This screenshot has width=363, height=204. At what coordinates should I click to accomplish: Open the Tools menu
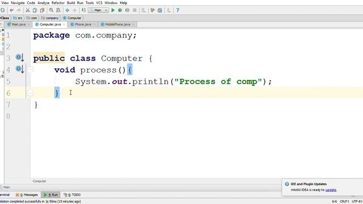[x=90, y=3]
